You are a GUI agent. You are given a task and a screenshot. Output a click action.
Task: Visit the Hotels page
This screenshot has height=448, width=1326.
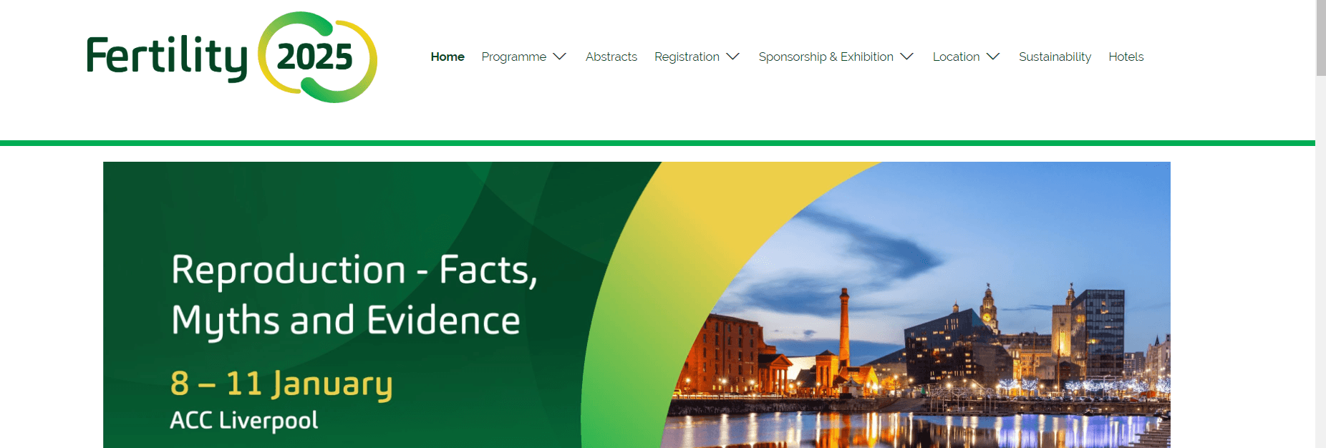point(1126,57)
